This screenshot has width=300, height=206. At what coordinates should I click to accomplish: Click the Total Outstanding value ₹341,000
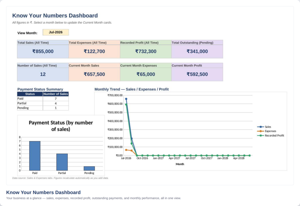(197, 51)
